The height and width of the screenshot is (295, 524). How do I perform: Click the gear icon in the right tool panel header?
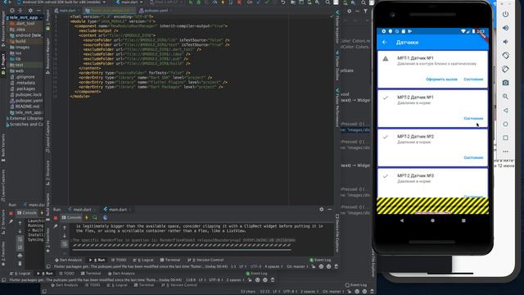click(x=349, y=11)
